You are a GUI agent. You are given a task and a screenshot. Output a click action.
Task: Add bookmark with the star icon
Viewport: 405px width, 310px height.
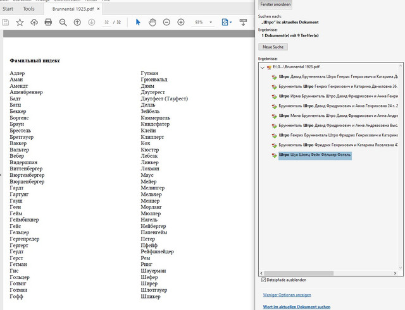pos(20,22)
